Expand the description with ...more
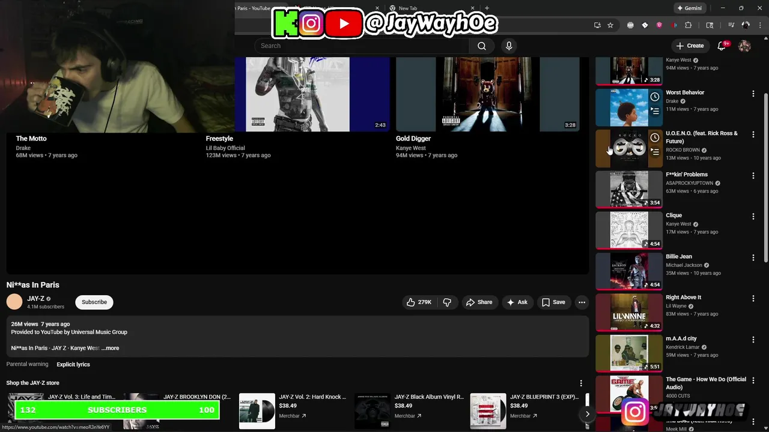The image size is (769, 432). (111, 348)
